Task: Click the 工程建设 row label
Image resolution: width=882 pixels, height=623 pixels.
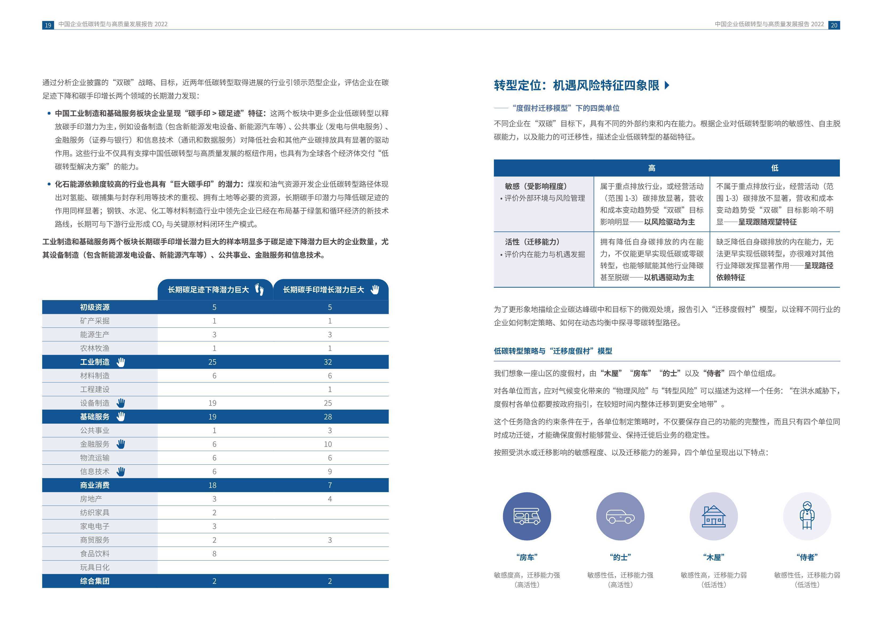Action: pos(94,389)
